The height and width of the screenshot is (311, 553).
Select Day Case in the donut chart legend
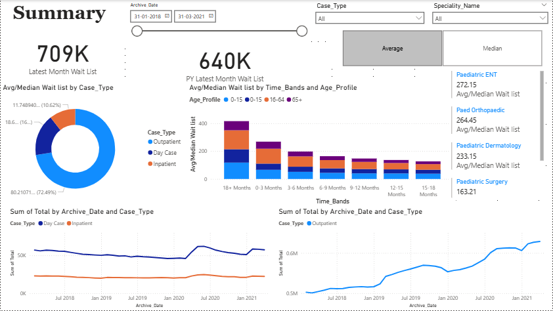(162, 152)
